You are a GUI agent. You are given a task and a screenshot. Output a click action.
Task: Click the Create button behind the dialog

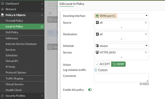[53, 6]
